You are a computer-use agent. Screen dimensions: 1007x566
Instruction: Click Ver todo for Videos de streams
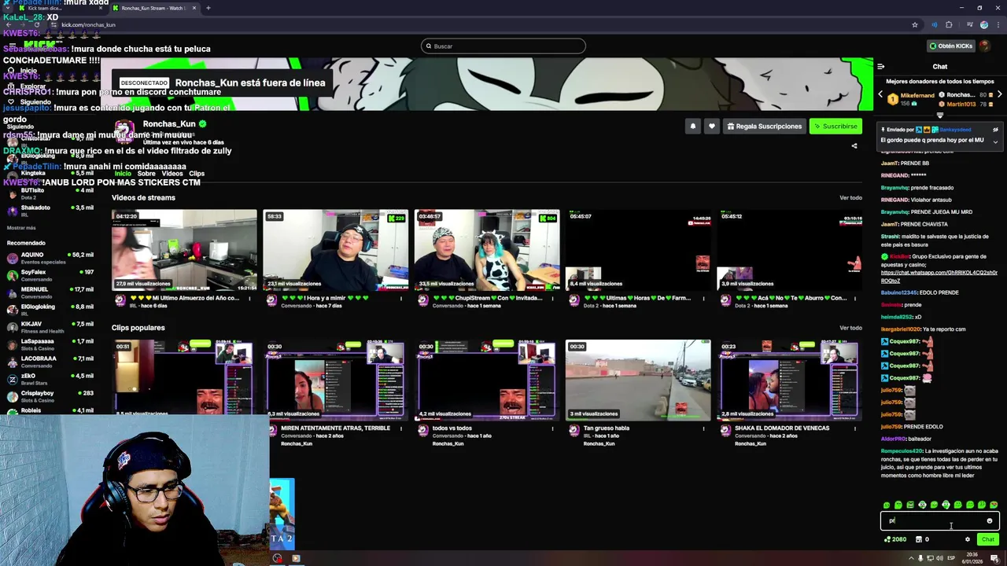click(x=850, y=197)
